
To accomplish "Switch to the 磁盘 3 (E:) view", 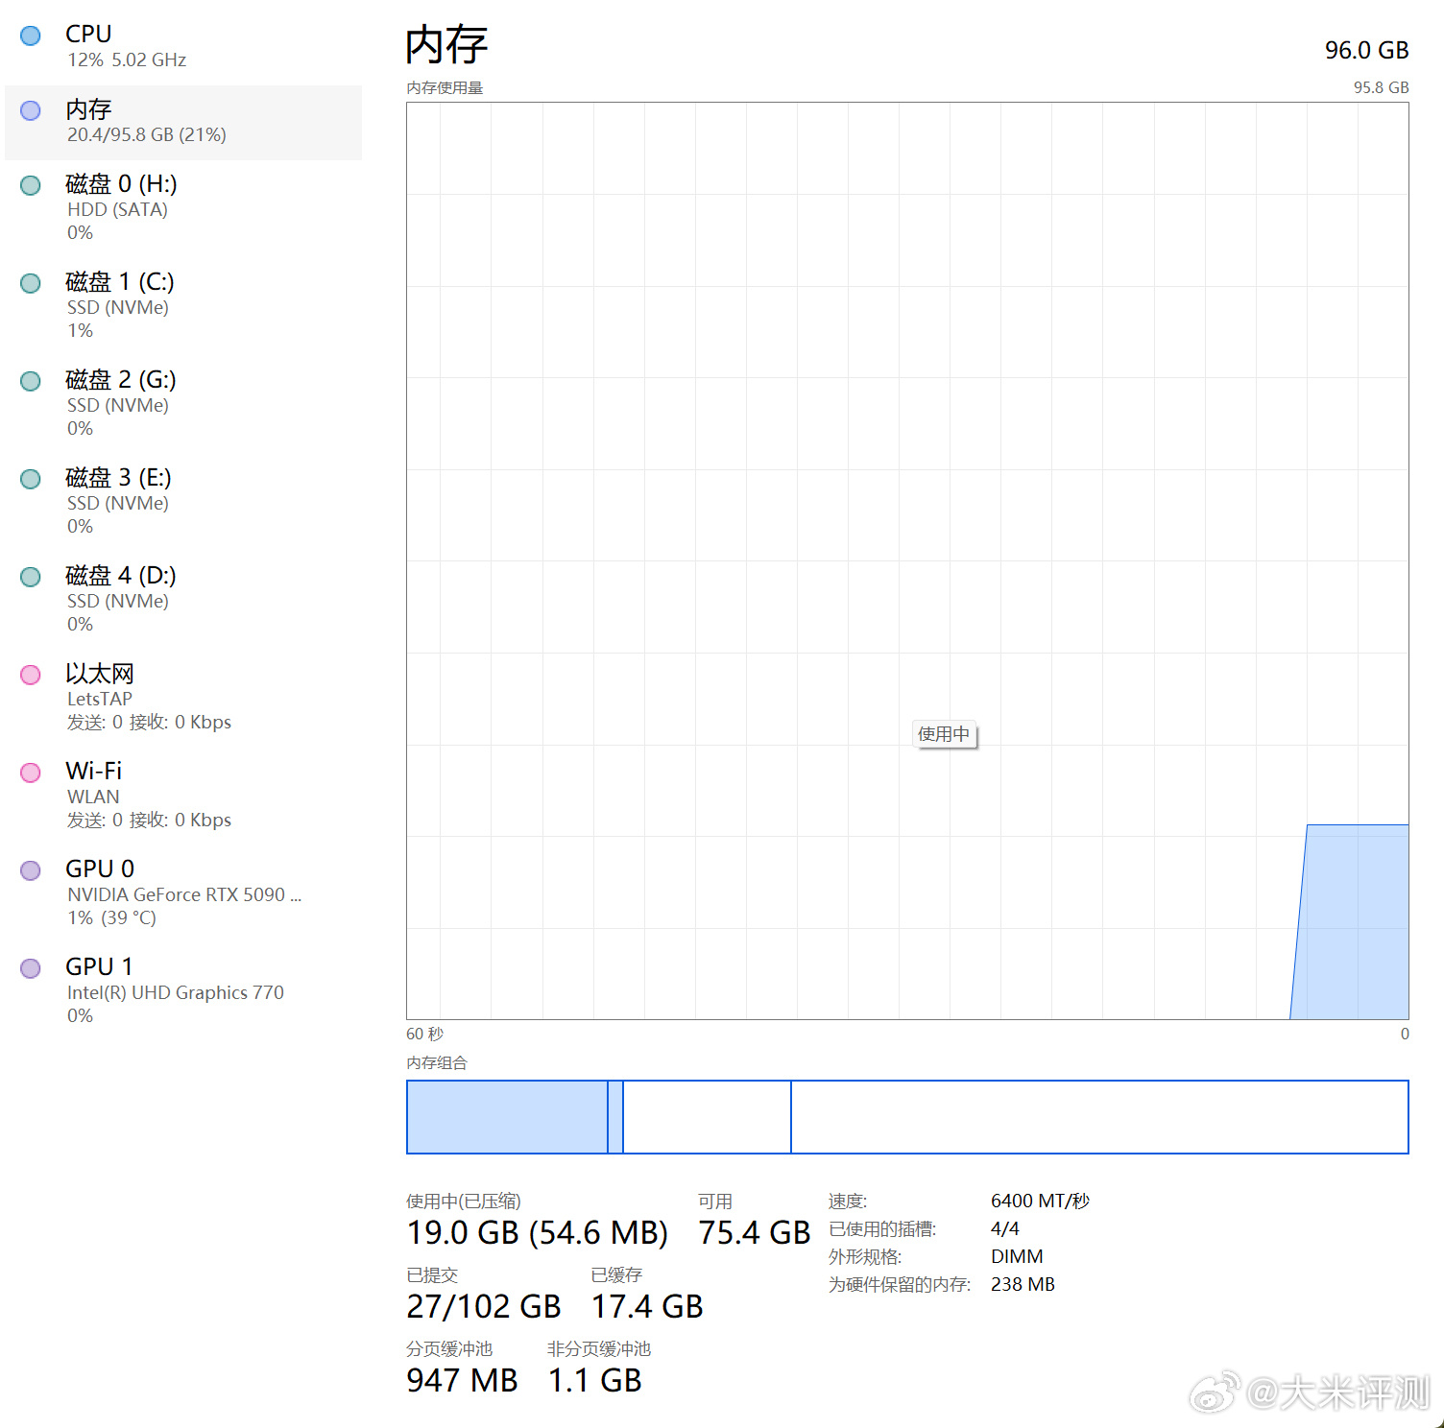I will [30, 479].
